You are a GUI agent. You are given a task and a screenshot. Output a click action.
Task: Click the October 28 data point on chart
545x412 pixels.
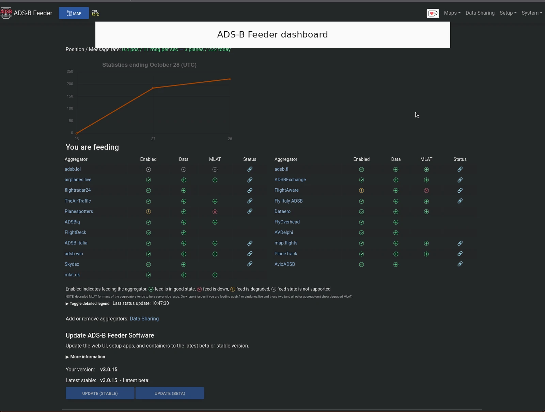coord(230,79)
